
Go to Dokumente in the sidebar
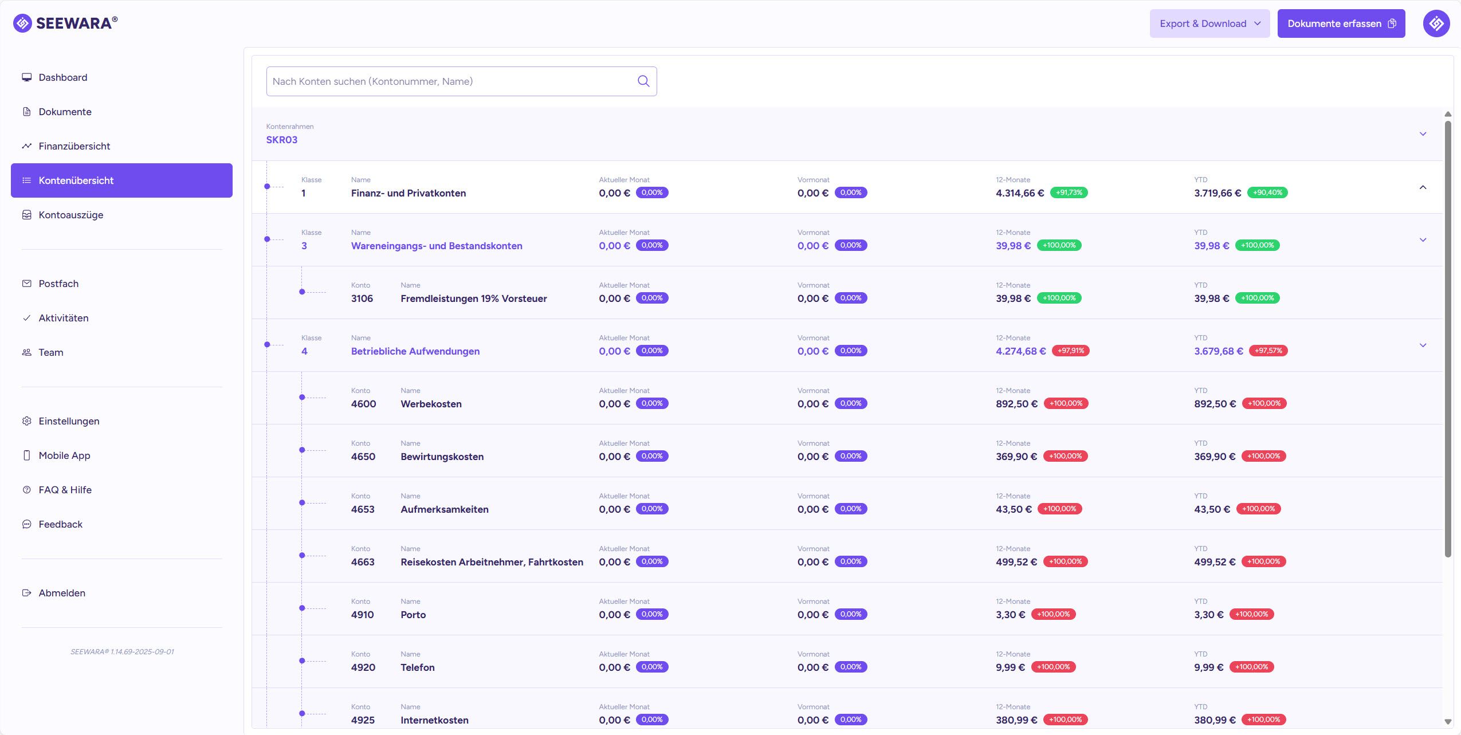[x=65, y=112]
